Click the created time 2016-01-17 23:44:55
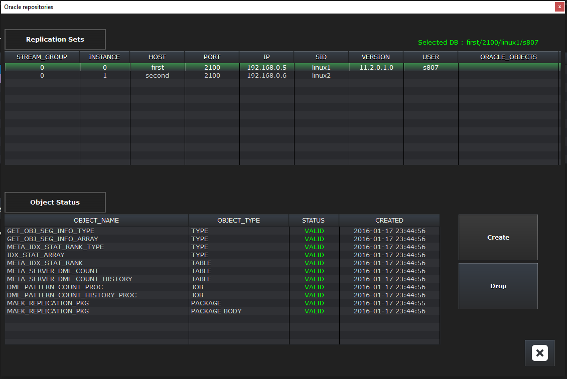The width and height of the screenshot is (567, 379). point(389,303)
